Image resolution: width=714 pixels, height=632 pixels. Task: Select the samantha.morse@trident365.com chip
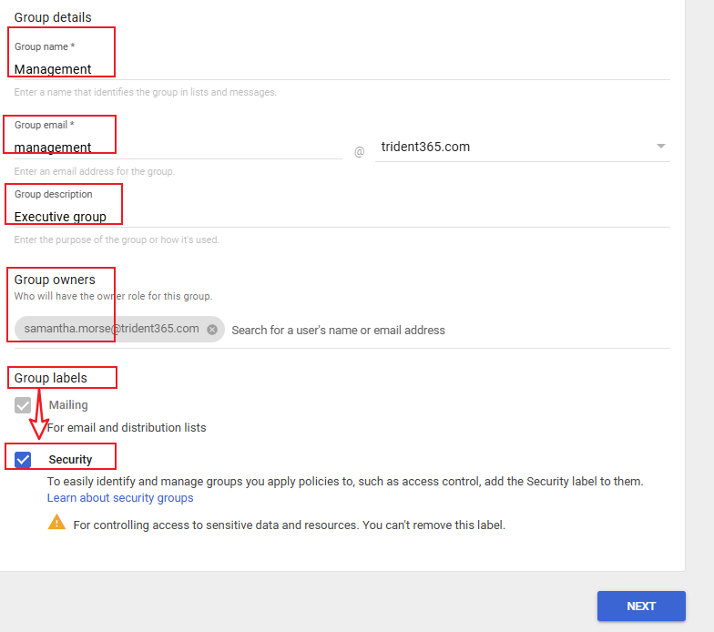111,329
